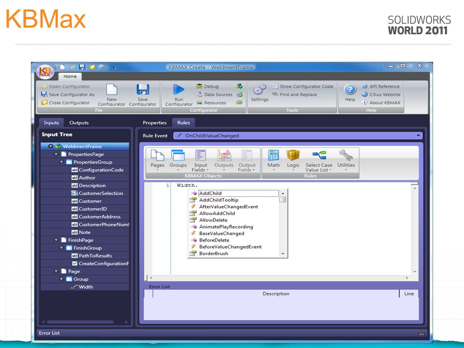Click the KBMAX application orb logo
The image size is (464, 348).
(45, 72)
